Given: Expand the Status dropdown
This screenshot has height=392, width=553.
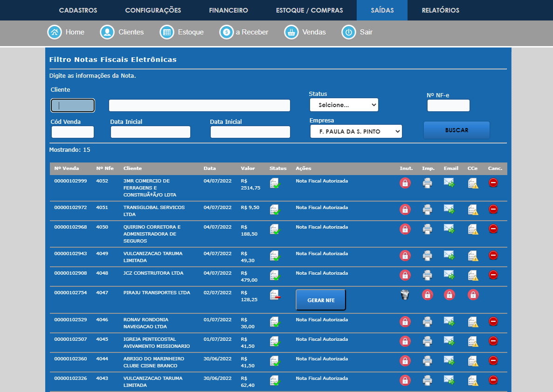Looking at the screenshot, I should click(344, 105).
